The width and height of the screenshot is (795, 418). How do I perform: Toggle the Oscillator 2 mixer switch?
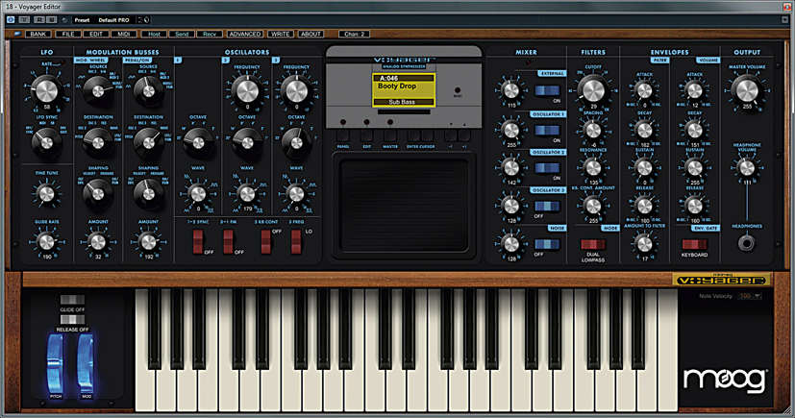coord(547,168)
